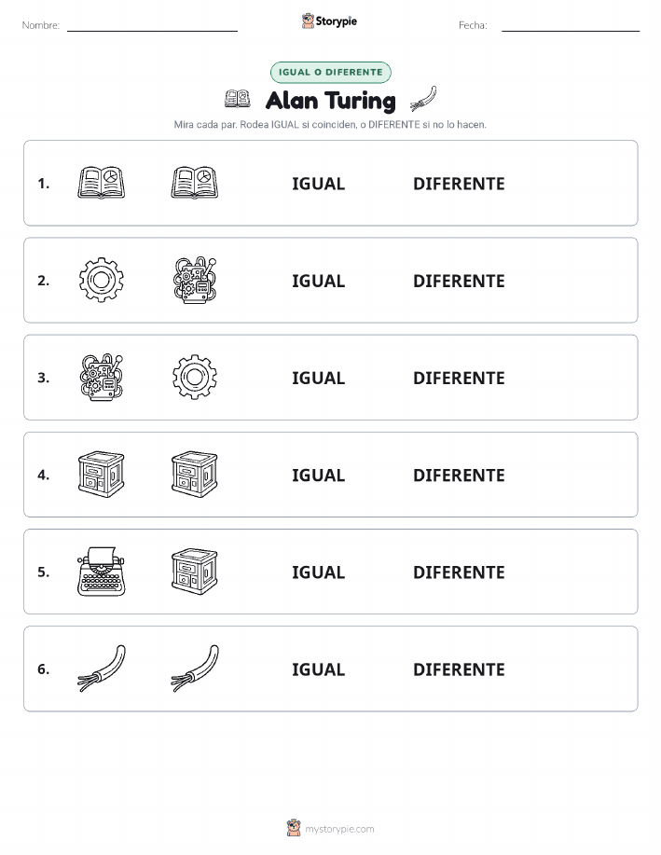Choose DIFERENTE for pair number 3
The width and height of the screenshot is (661, 855).
coord(459,378)
